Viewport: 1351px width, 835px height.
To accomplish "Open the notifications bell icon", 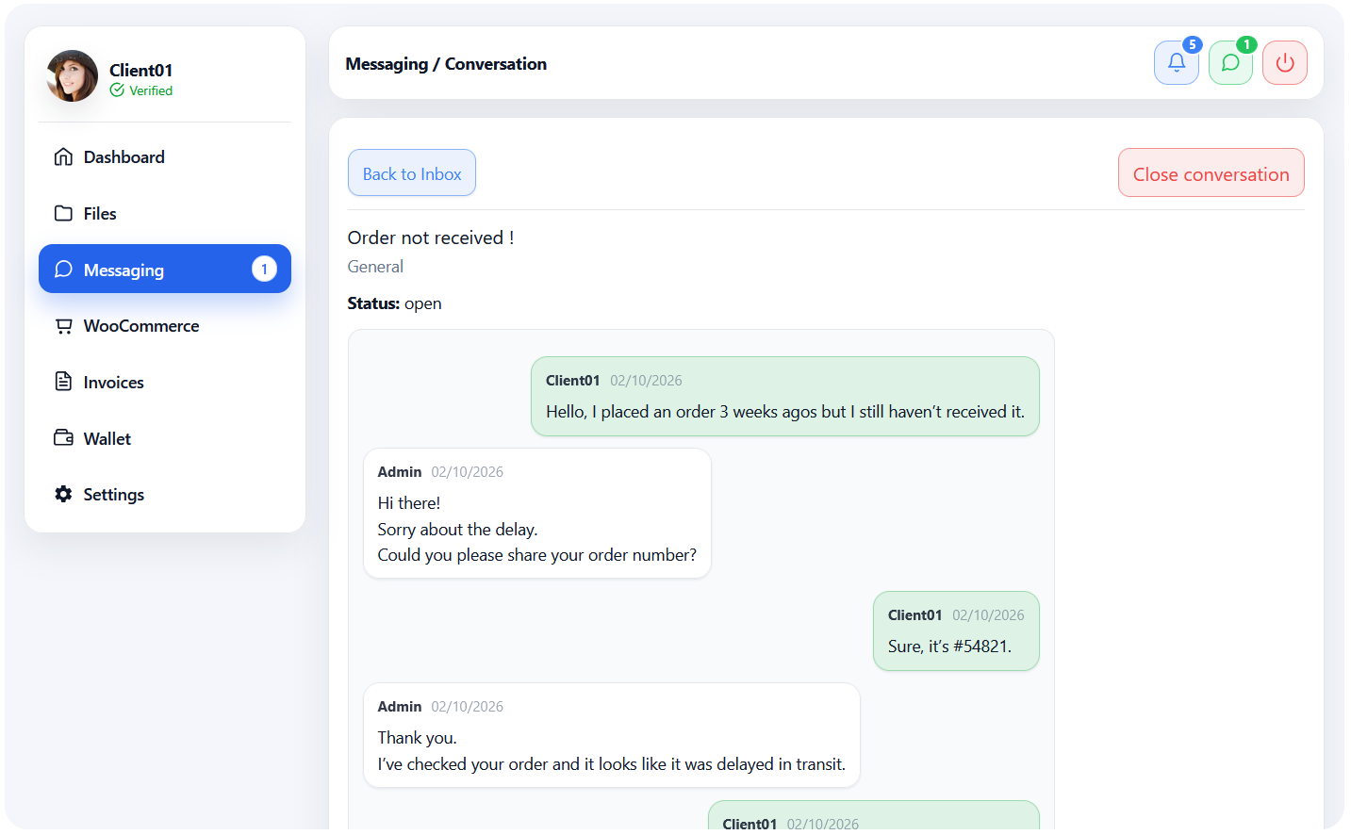I will pyautogui.click(x=1176, y=63).
